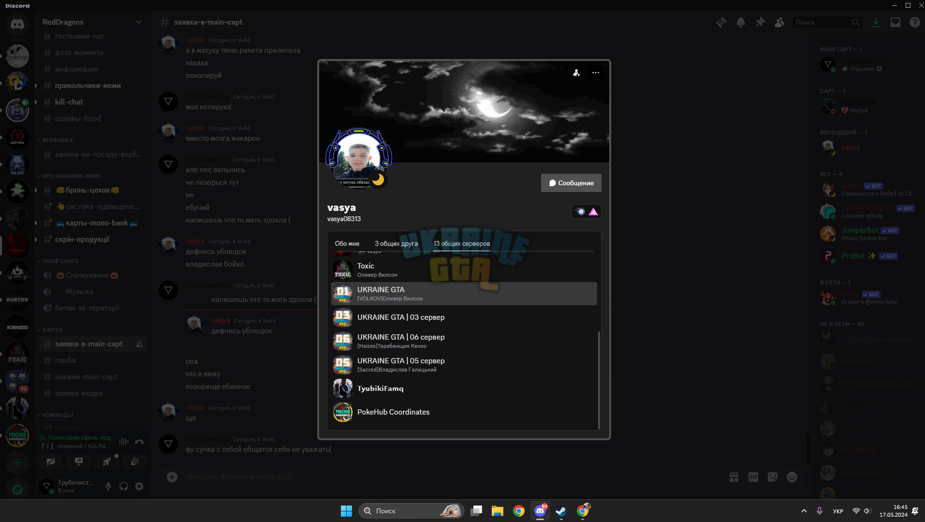925x522 pixels.
Task: Open Windows Start button in taskbar
Action: [346, 511]
